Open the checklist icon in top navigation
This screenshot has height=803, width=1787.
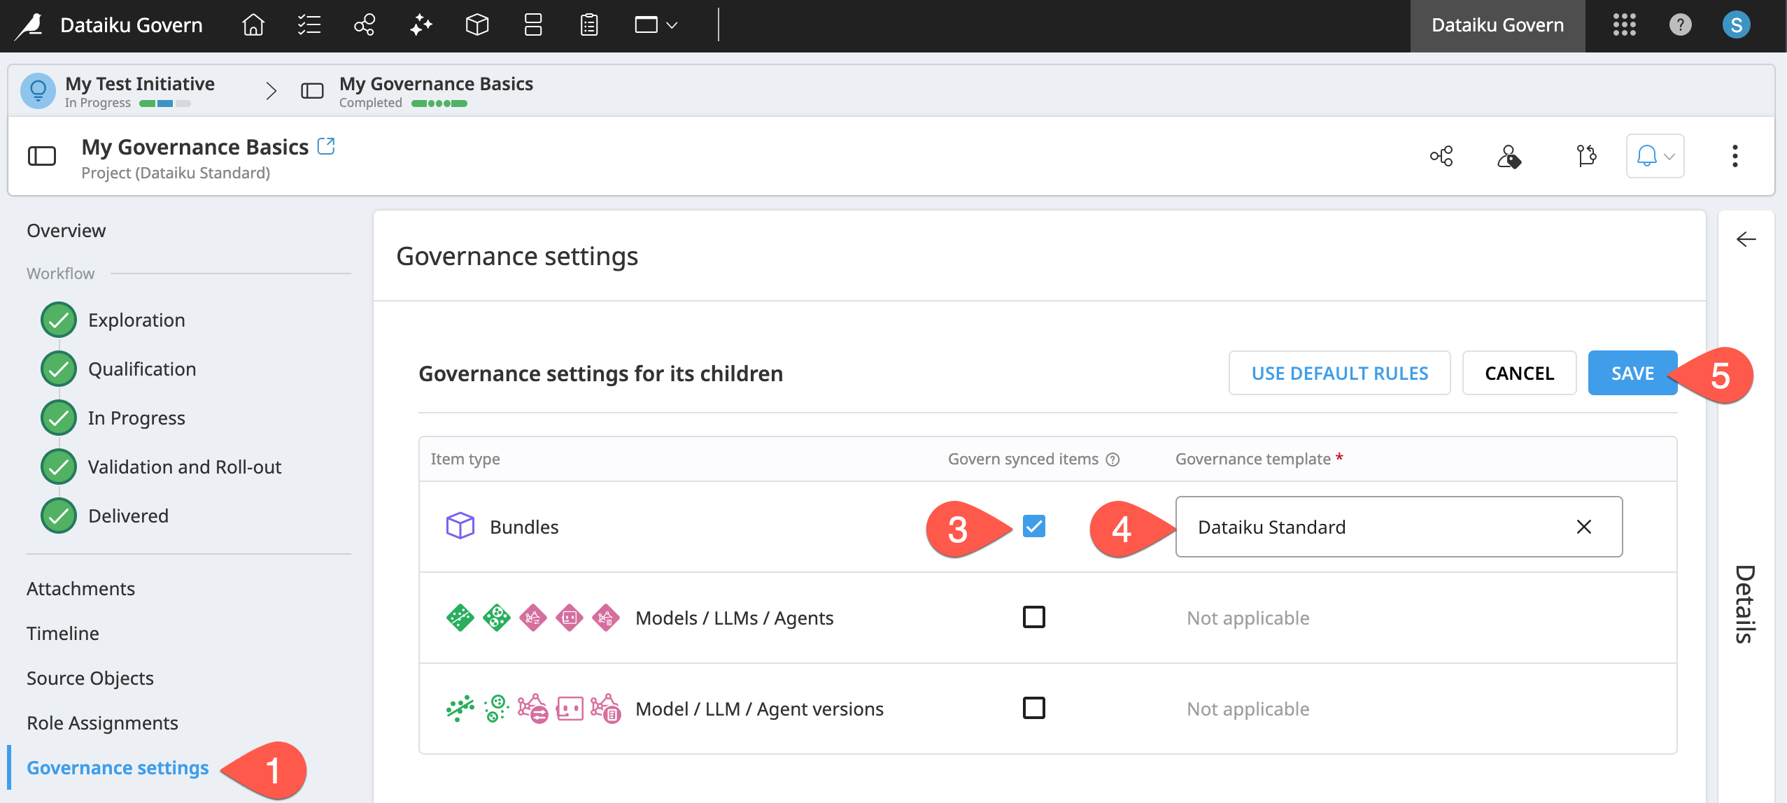[x=309, y=25]
